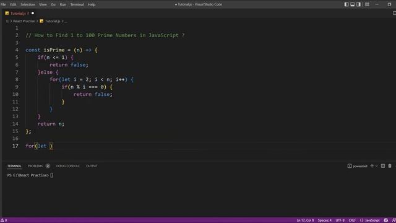Open the View menu

[43, 4]
